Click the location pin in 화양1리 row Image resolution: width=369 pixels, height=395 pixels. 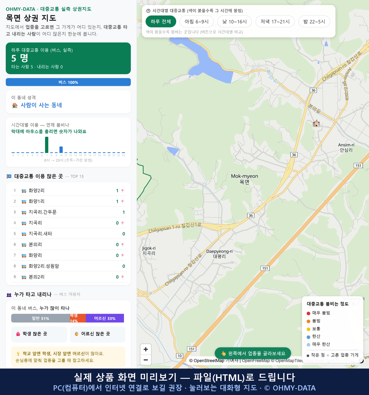point(123,201)
